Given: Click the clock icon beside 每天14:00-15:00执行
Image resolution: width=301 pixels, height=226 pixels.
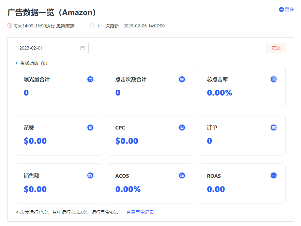Looking at the screenshot, I should [x=10, y=25].
